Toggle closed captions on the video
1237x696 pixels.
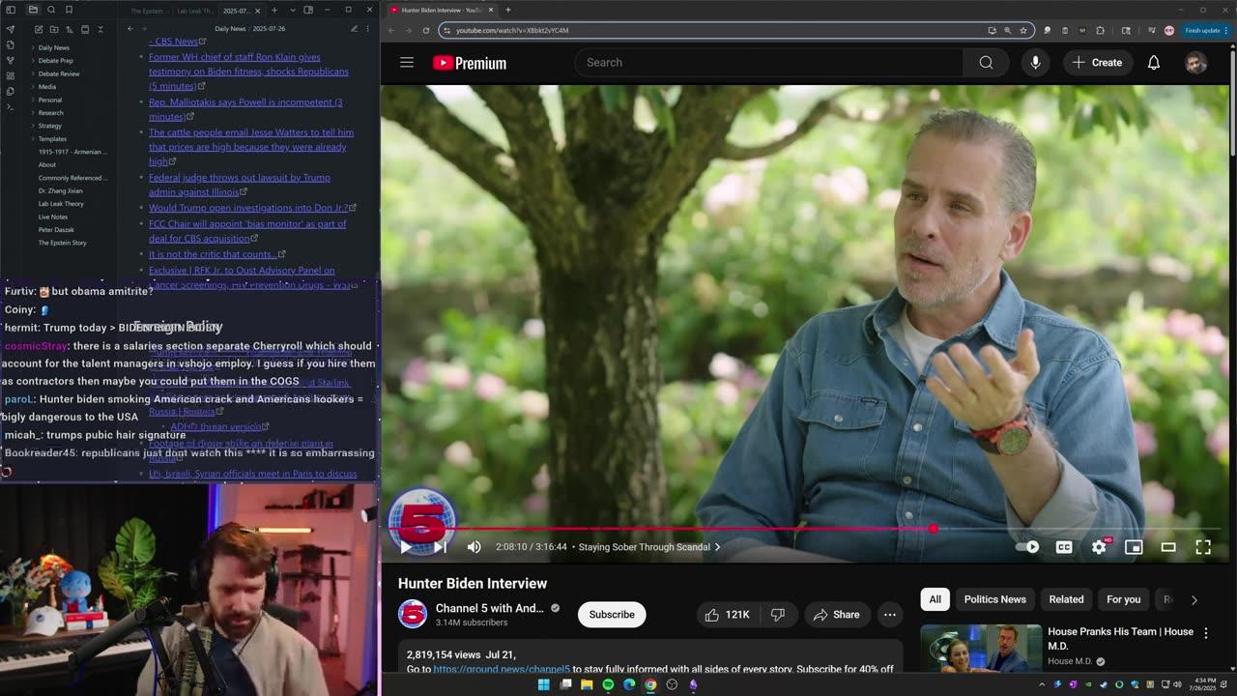[x=1064, y=547]
